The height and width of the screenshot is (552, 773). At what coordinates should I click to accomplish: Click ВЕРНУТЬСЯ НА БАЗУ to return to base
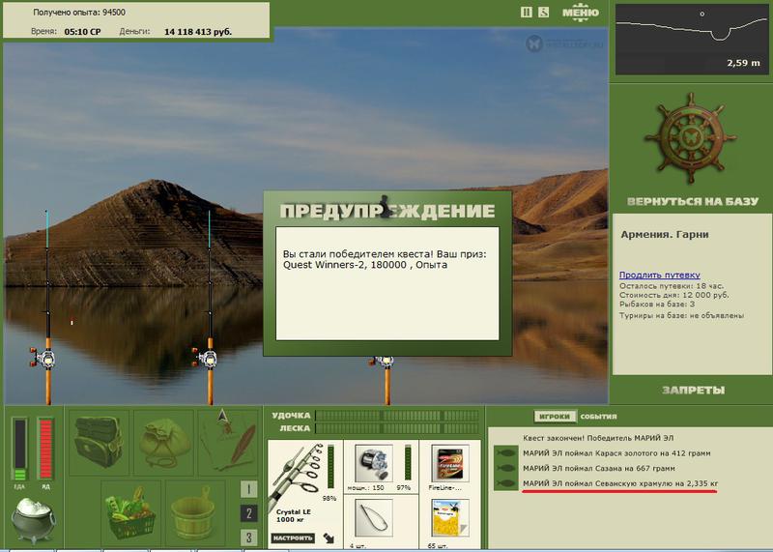click(693, 201)
